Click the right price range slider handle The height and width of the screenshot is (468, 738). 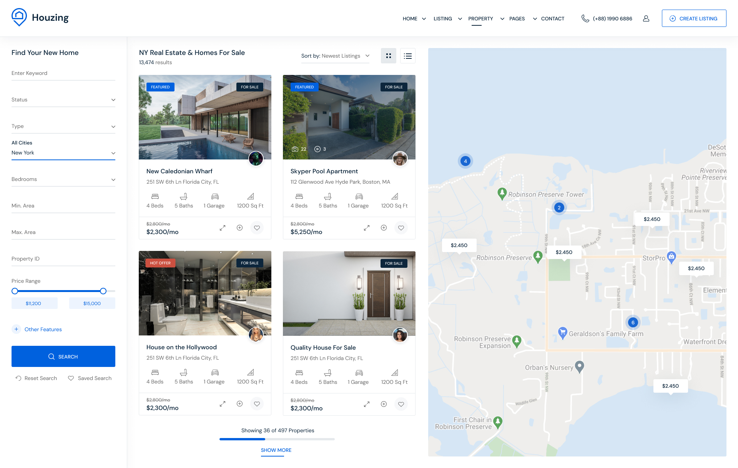(103, 291)
